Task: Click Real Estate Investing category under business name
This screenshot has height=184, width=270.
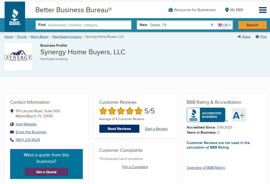Action: 54,59
